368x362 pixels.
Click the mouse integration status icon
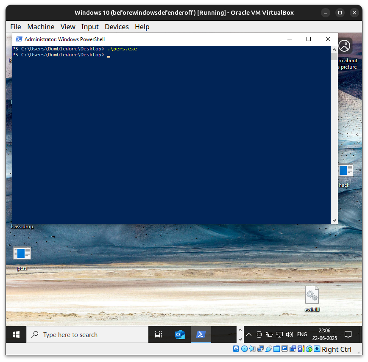point(309,349)
